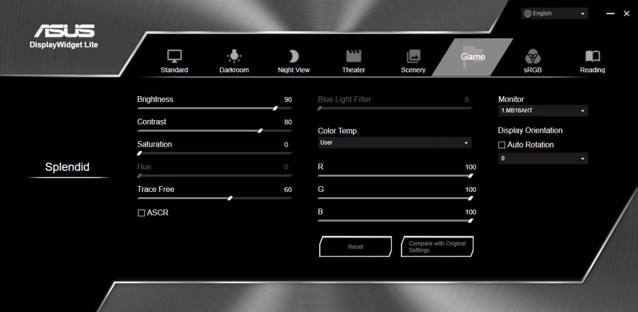The image size is (638, 312).
Task: Click the Reset button
Action: [x=355, y=246]
